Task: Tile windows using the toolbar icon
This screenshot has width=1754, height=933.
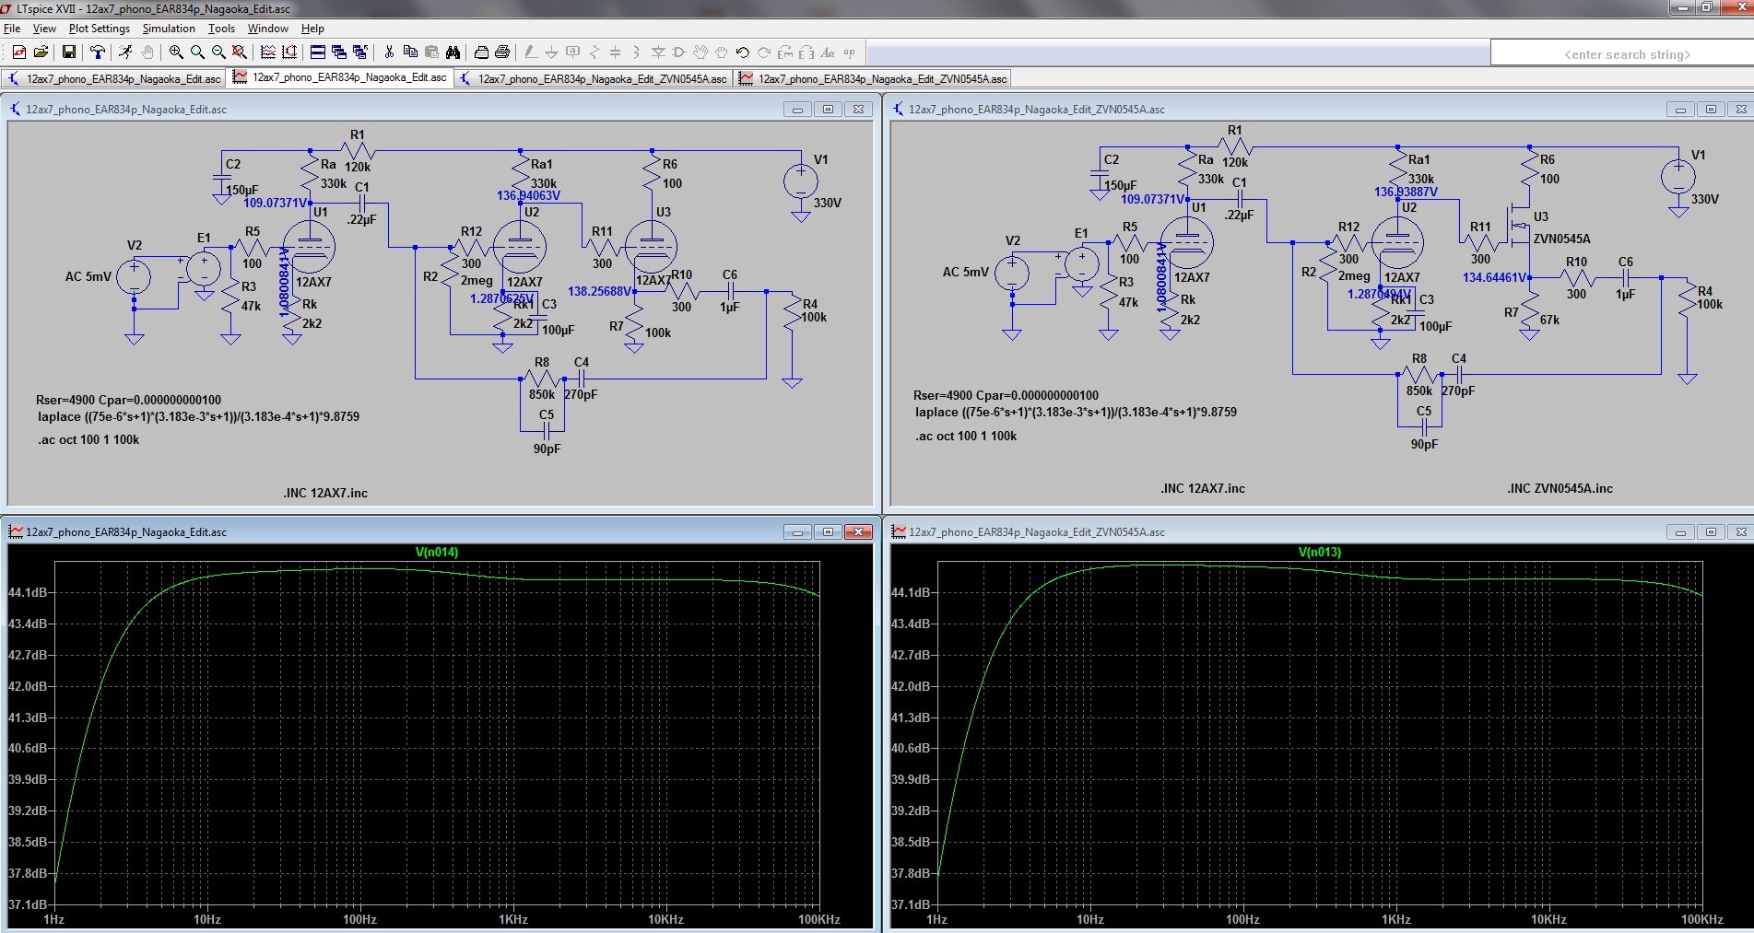Action: point(318,52)
